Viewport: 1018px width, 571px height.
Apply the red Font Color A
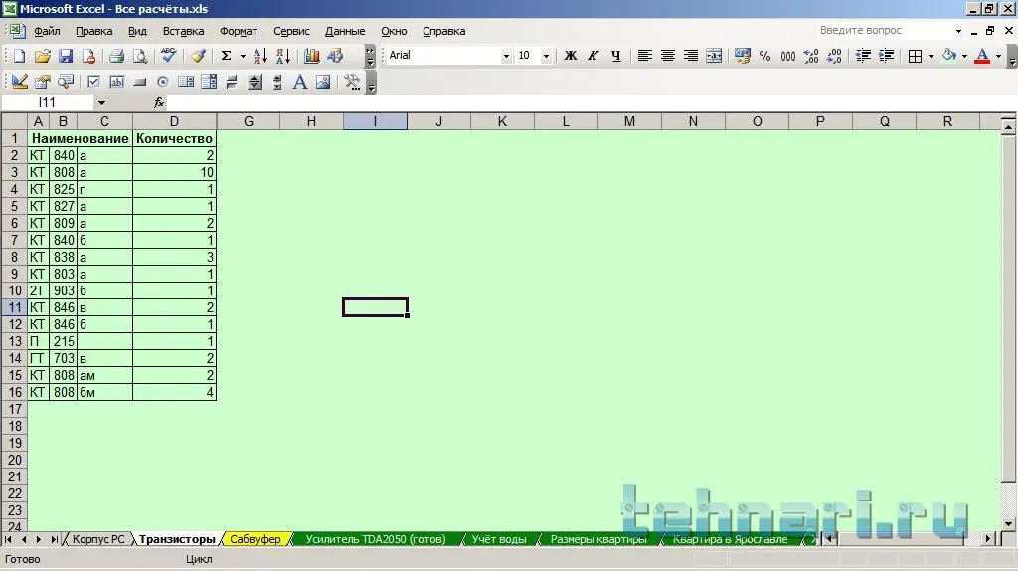click(x=983, y=56)
